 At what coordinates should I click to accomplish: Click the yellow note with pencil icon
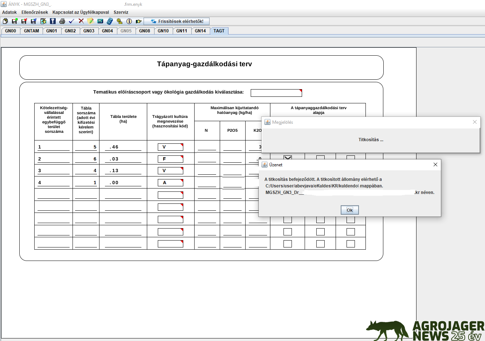(x=90, y=21)
